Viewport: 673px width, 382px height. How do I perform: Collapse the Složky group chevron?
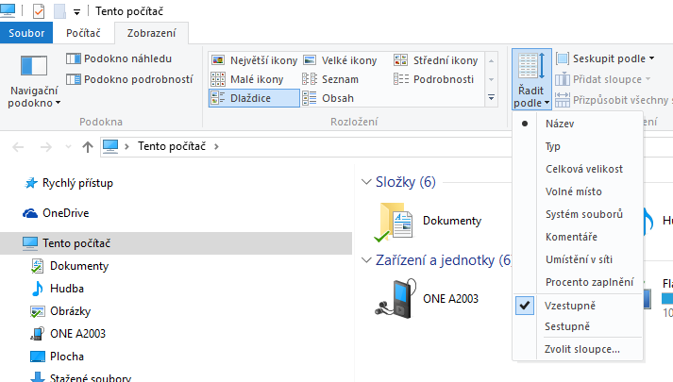tap(366, 182)
